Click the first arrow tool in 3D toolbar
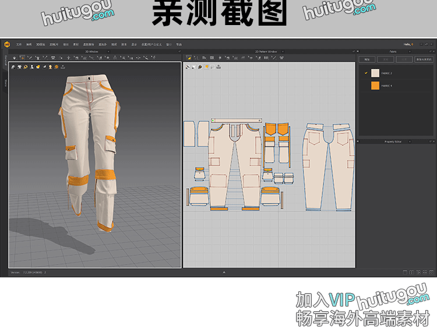Screen dimensions: 437x331 14,58
